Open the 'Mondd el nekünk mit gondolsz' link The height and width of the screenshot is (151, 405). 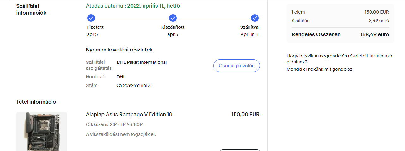tap(319, 69)
